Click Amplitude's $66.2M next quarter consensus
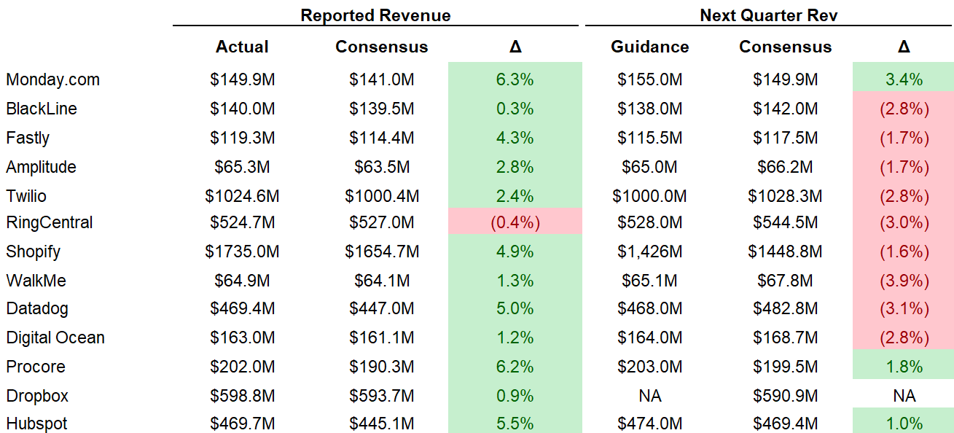The image size is (954, 433). point(785,167)
